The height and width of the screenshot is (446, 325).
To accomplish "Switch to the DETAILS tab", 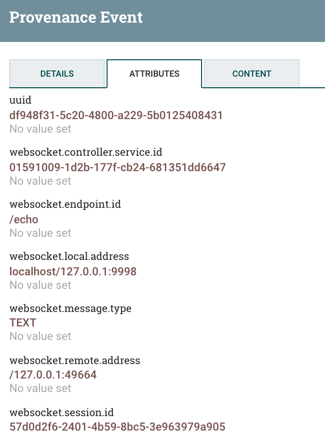I will (57, 74).
